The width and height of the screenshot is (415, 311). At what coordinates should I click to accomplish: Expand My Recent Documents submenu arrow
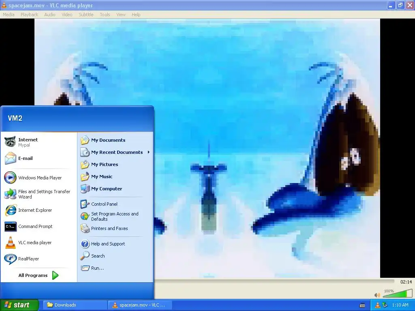click(149, 152)
